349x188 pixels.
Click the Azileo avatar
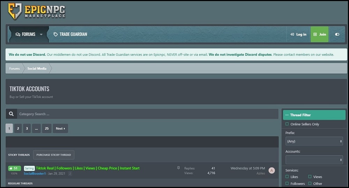click(x=272, y=171)
